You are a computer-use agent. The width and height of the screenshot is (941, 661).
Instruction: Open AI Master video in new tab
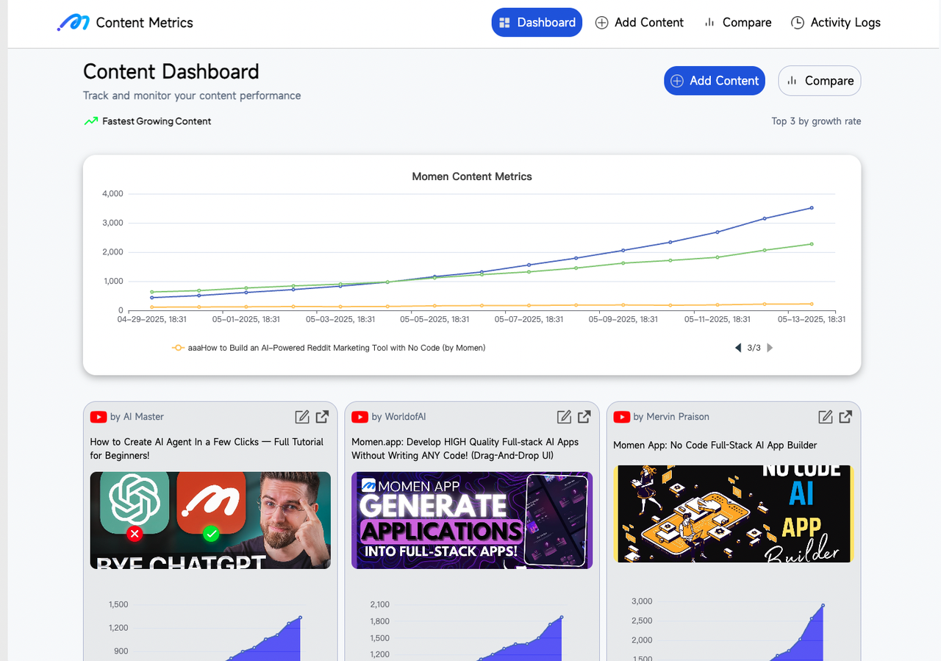pos(322,417)
